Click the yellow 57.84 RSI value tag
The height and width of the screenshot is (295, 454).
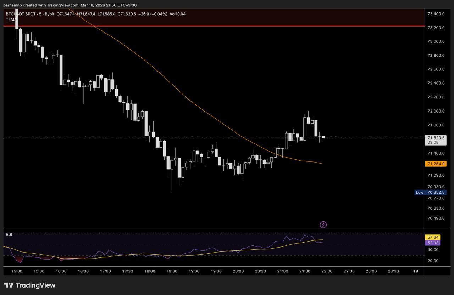point(433,237)
